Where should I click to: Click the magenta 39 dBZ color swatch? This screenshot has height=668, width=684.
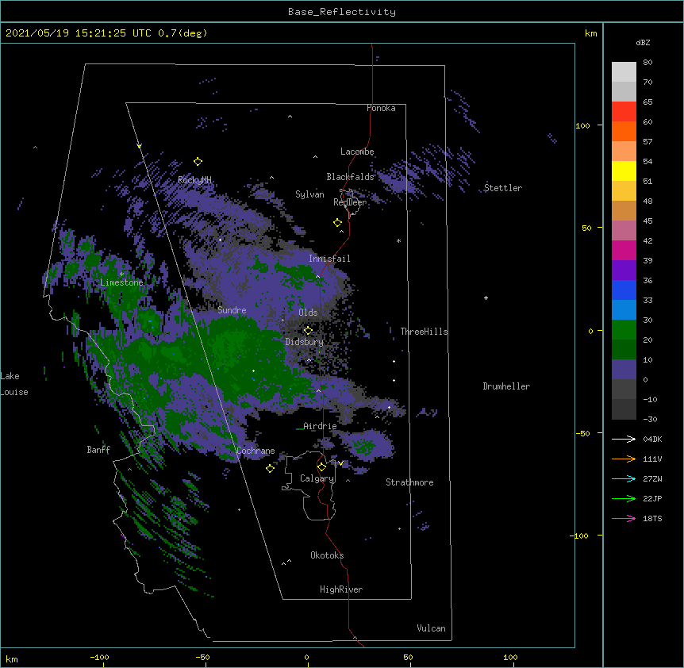click(624, 250)
